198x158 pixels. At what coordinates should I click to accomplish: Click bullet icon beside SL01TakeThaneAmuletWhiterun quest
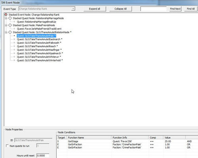click(14, 57)
